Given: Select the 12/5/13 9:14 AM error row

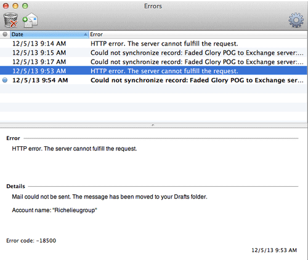Looking at the screenshot, I should [x=153, y=44].
